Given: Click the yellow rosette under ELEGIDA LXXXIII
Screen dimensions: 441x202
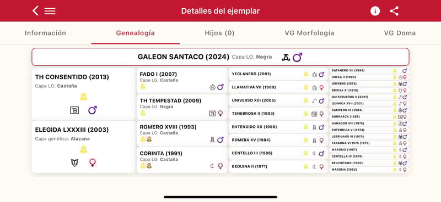Looking at the screenshot, I should click(83, 149).
